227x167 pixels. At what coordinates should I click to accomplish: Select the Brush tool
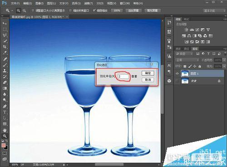5,65
